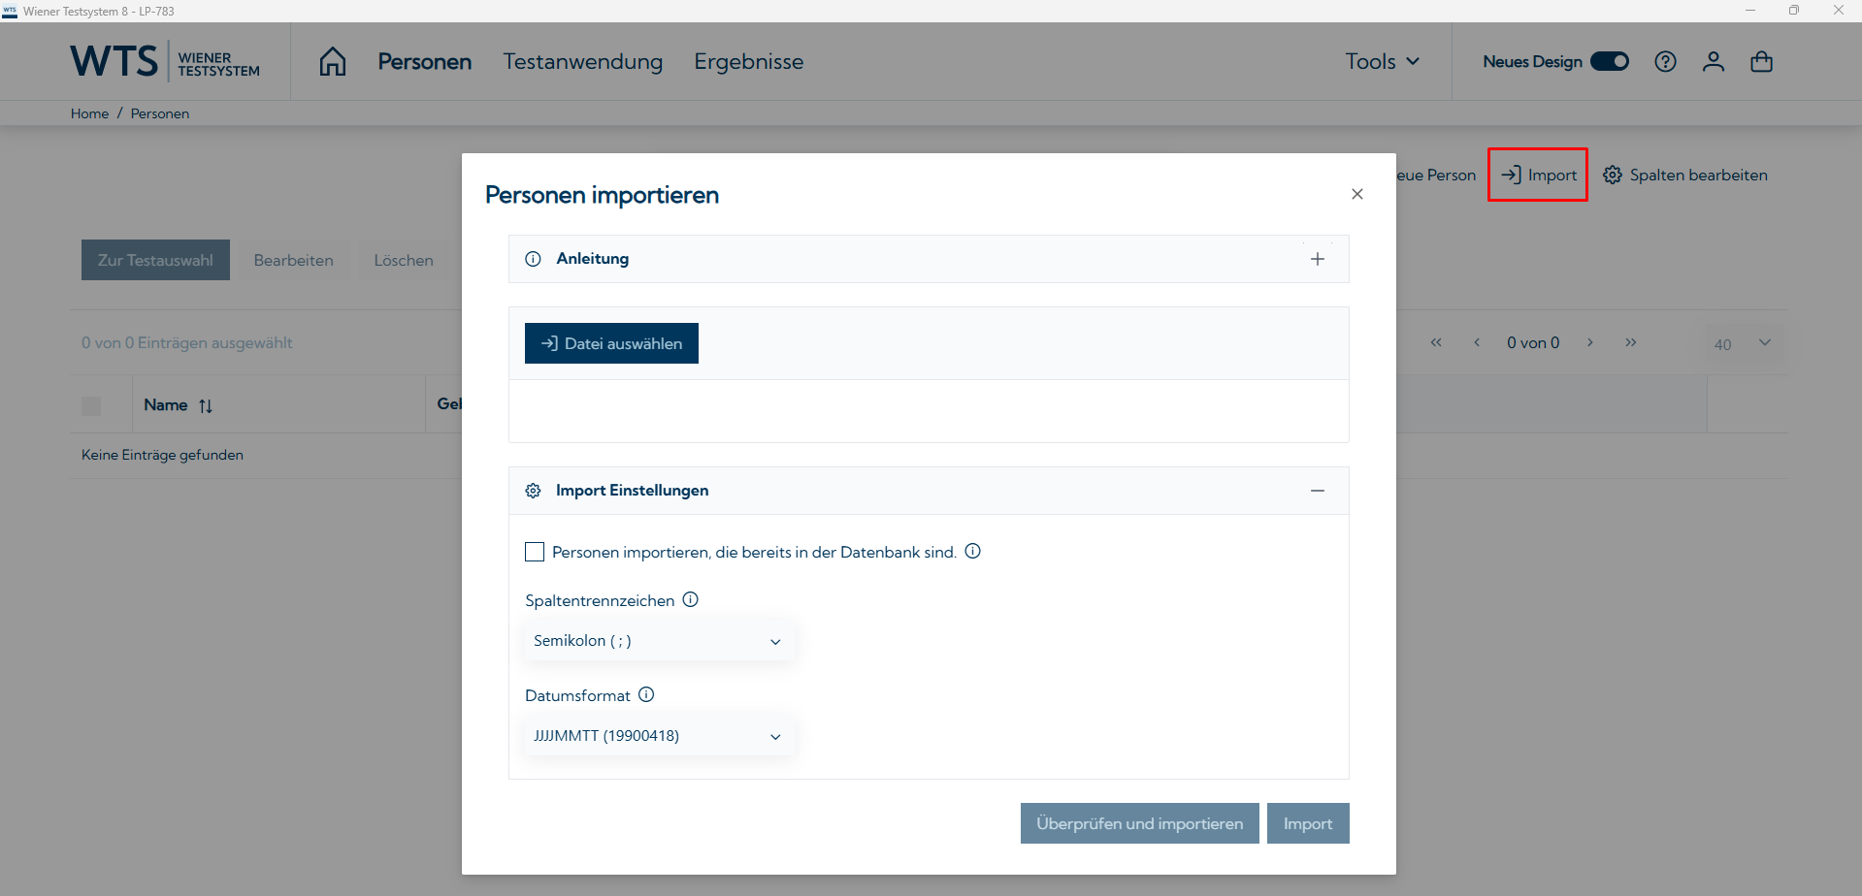Open the help question mark icon
This screenshot has height=896, width=1862.
coord(1665,61)
